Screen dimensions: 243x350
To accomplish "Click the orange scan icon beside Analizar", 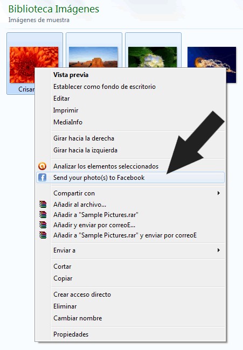I will tap(42, 166).
